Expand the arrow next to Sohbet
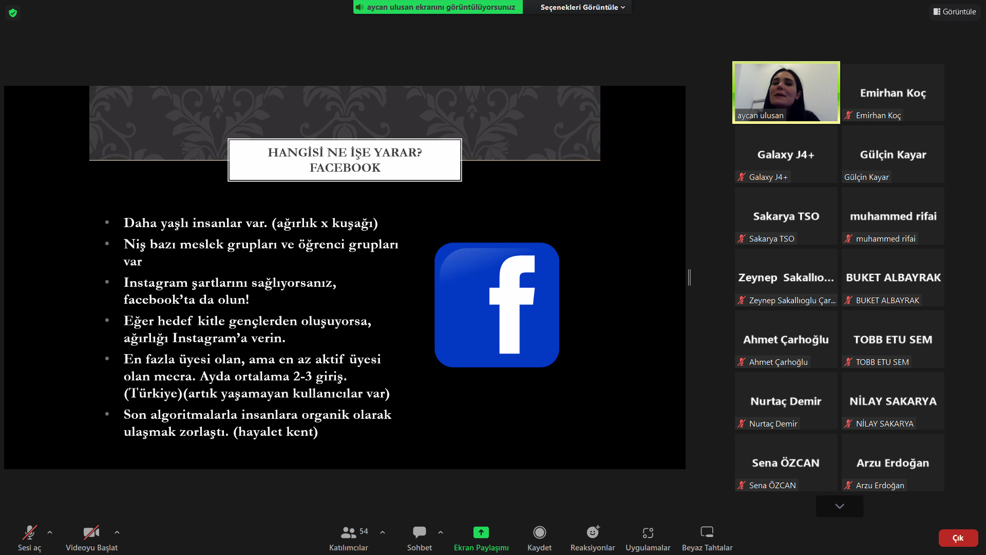This screenshot has height=555, width=986. (x=441, y=532)
